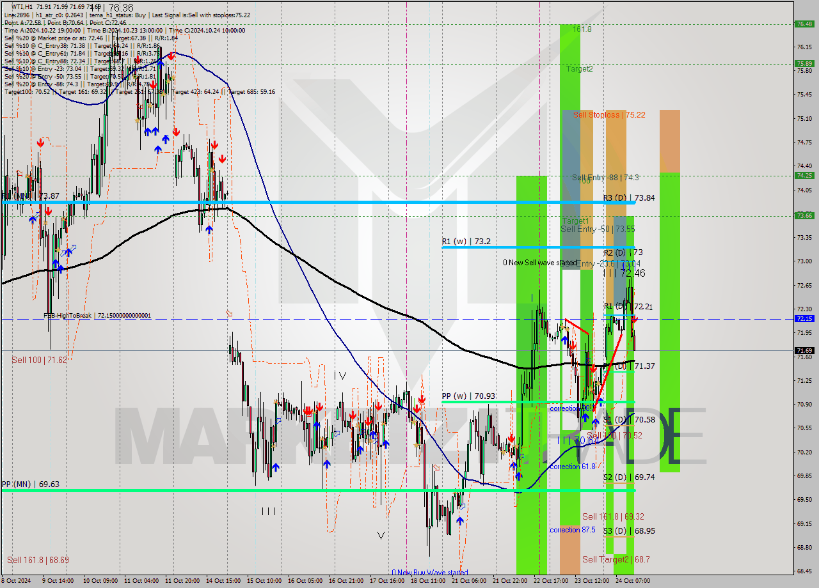Image resolution: width=819 pixels, height=588 pixels.
Task: Select the 'S1 (D) | 70.58' support label
Action: [629, 419]
